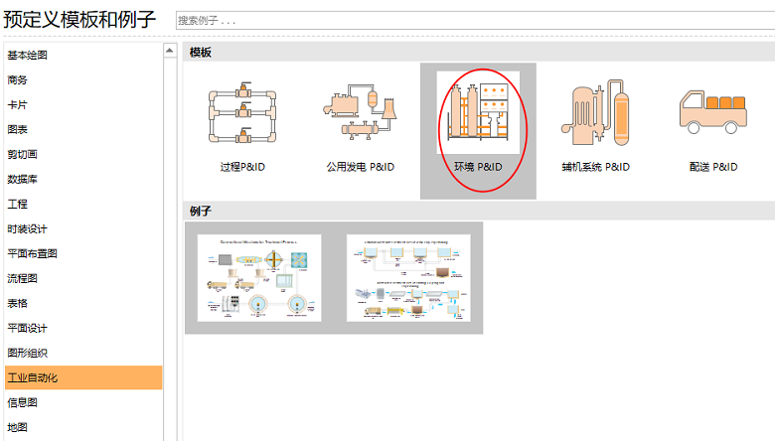
Task: Choose the 商务 category
Action: pyautogui.click(x=18, y=79)
